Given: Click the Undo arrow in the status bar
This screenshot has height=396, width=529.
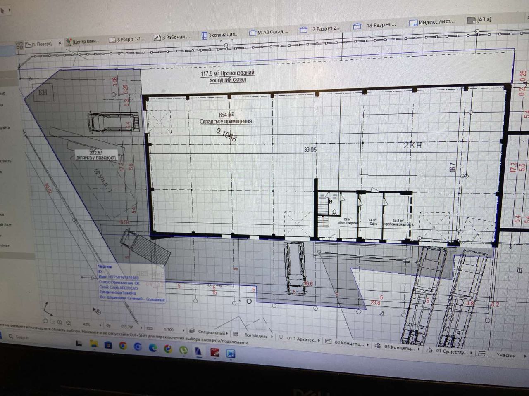Looking at the screenshot, I should click(x=45, y=321).
